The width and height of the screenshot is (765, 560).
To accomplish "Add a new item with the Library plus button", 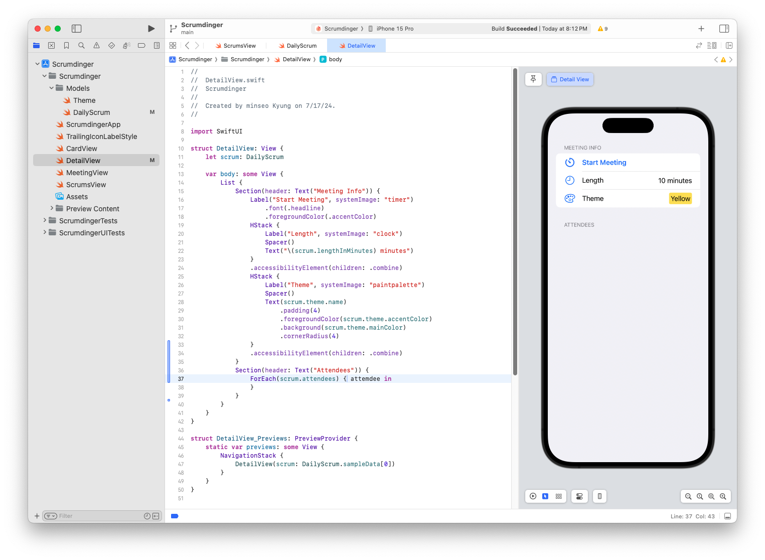I will [x=701, y=29].
